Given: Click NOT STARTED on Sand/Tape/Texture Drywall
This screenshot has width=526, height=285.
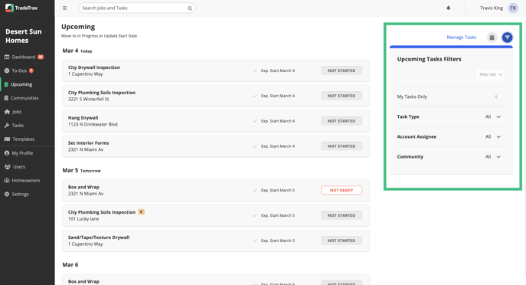Looking at the screenshot, I should coord(341,241).
